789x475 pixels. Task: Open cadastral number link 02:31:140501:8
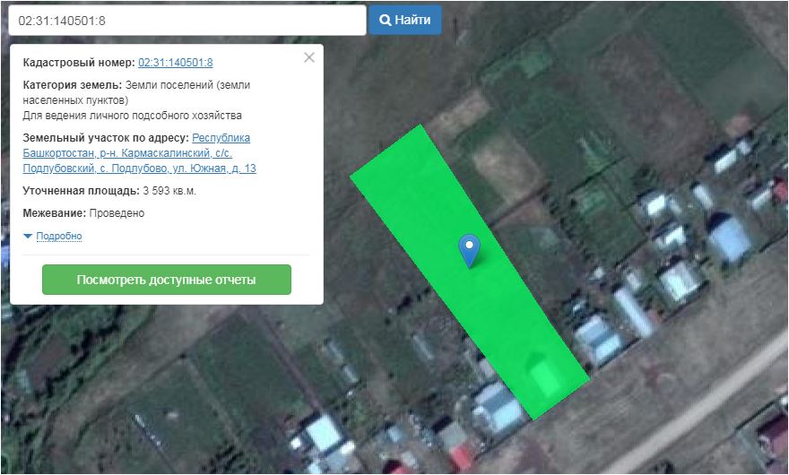click(176, 63)
